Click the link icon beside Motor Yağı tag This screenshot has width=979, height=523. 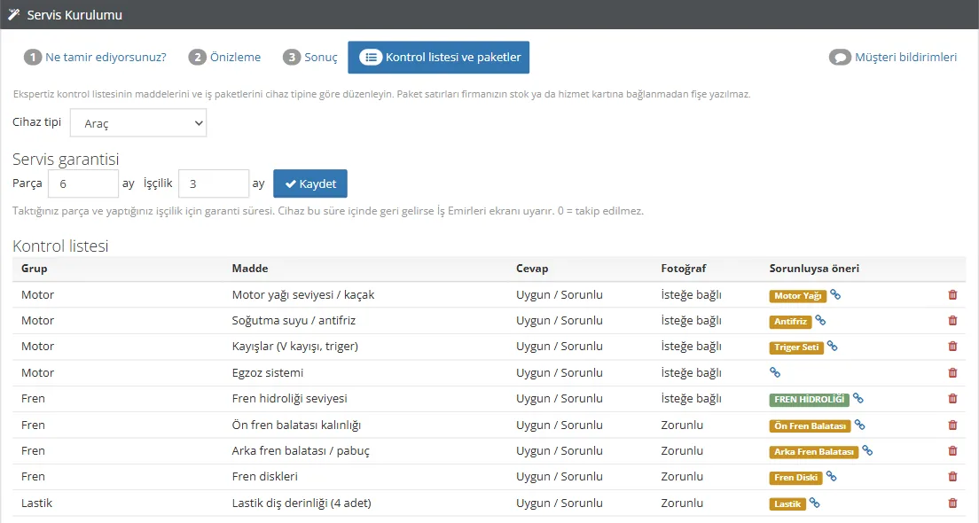tap(835, 294)
